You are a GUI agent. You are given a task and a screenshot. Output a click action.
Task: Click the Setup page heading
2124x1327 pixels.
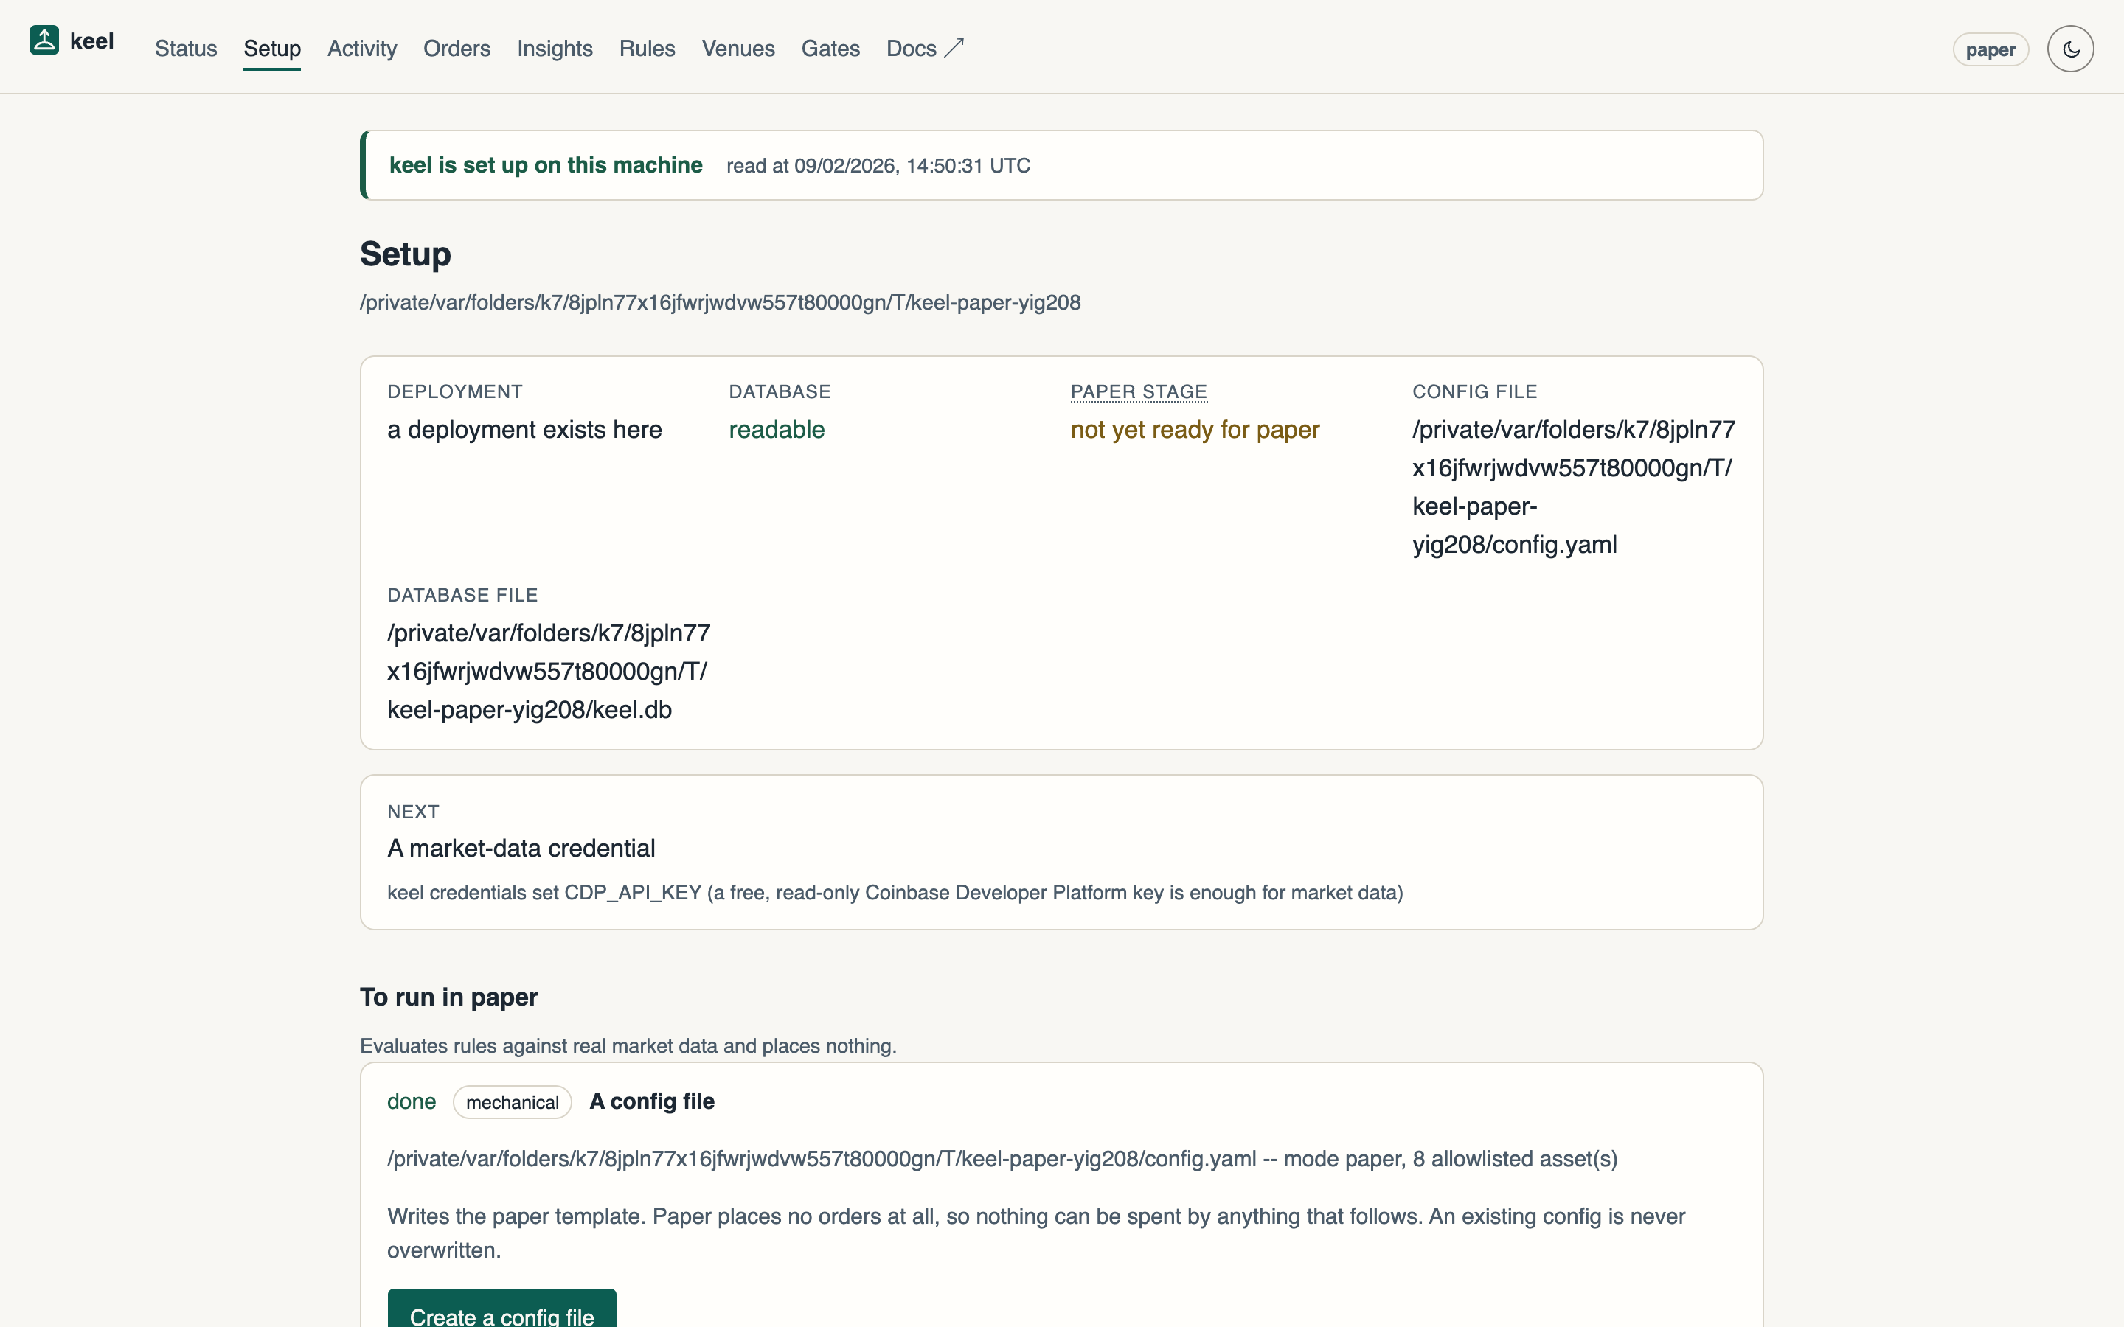406,254
